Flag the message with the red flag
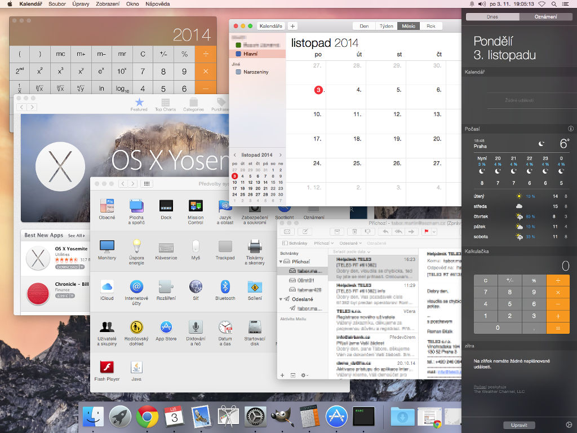The width and height of the screenshot is (577, 433). [426, 232]
